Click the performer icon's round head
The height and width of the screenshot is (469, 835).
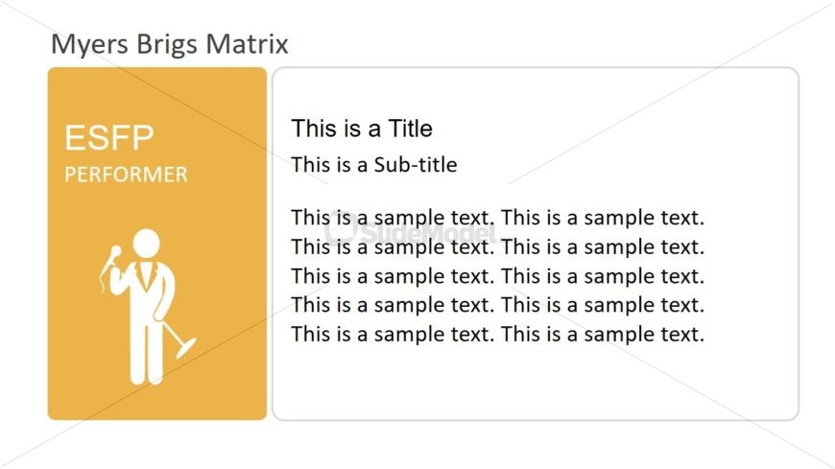[146, 244]
